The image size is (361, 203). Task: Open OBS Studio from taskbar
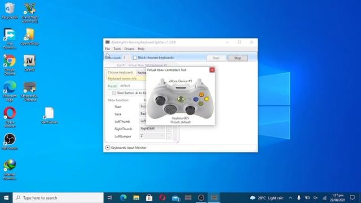(201, 198)
